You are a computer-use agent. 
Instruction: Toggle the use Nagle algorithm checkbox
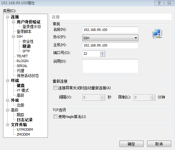[x=55, y=117]
